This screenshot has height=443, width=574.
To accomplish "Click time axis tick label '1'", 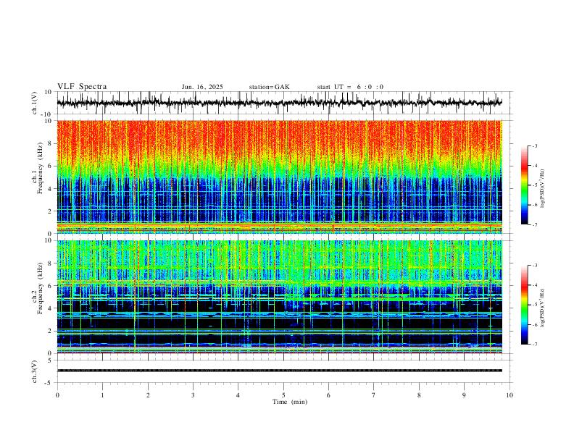I will (102, 395).
